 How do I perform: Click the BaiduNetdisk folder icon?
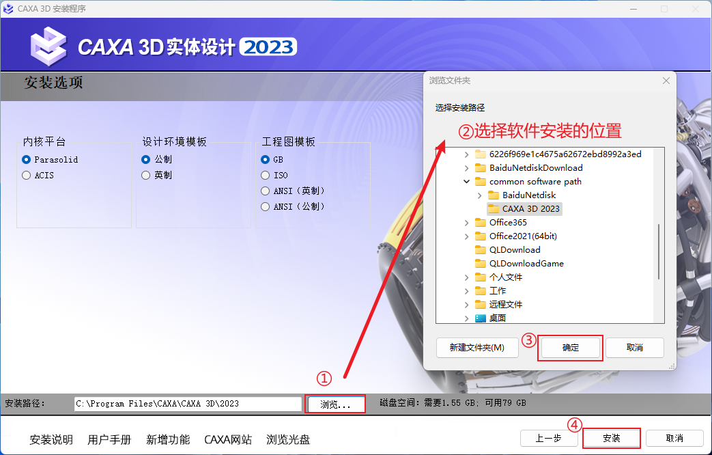click(494, 195)
